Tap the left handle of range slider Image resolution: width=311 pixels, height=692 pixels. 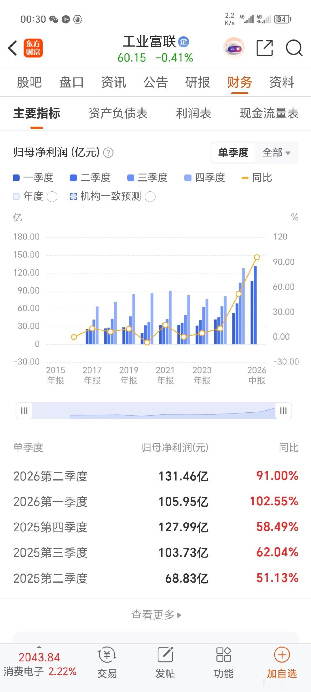coord(24,411)
